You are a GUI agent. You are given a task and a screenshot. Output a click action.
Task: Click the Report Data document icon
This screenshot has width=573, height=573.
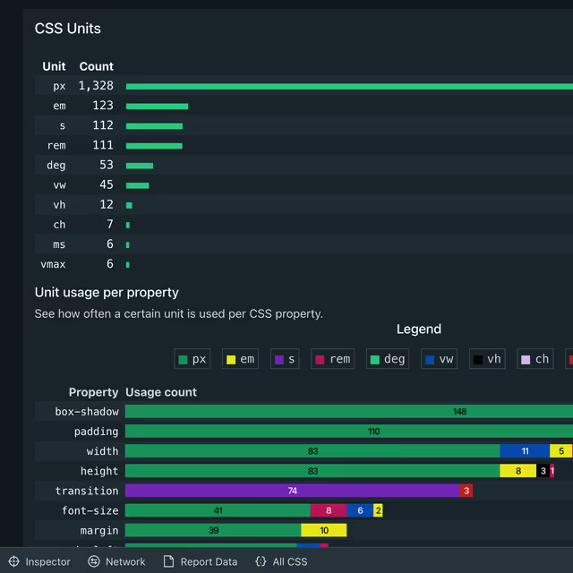click(168, 561)
